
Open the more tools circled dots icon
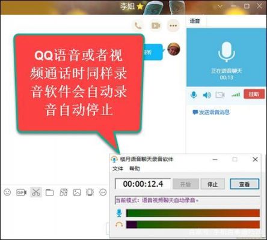pyautogui.click(x=103, y=192)
